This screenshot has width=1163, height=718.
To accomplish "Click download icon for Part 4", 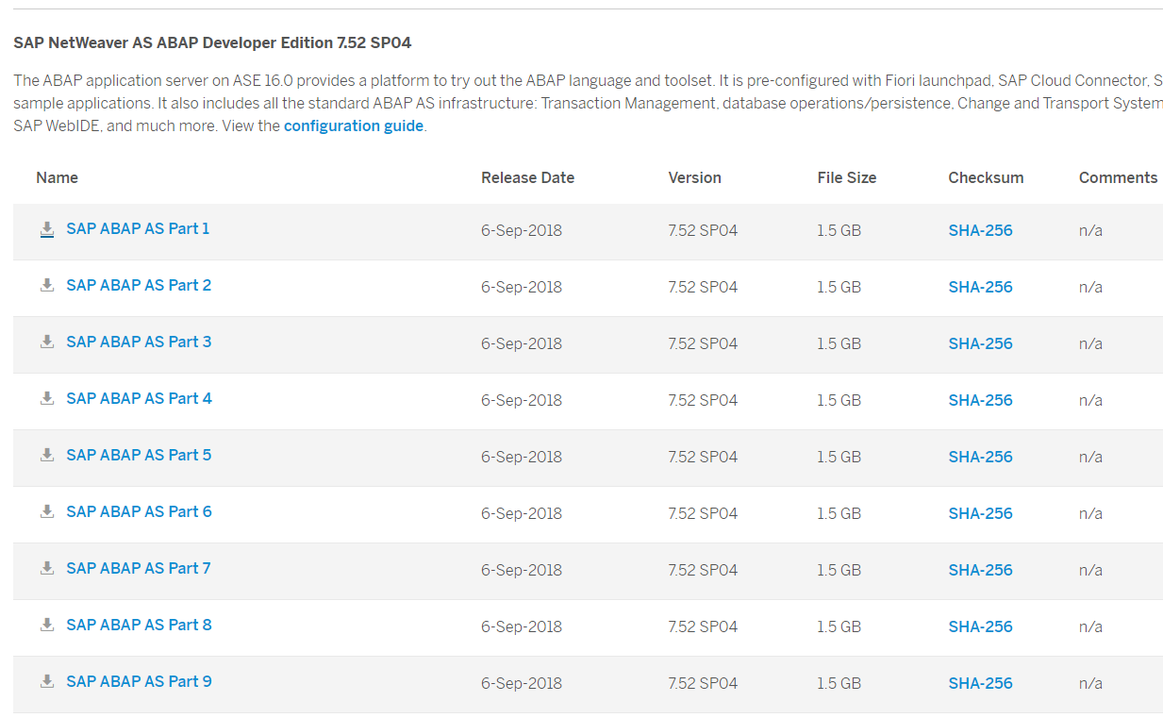I will click(47, 398).
